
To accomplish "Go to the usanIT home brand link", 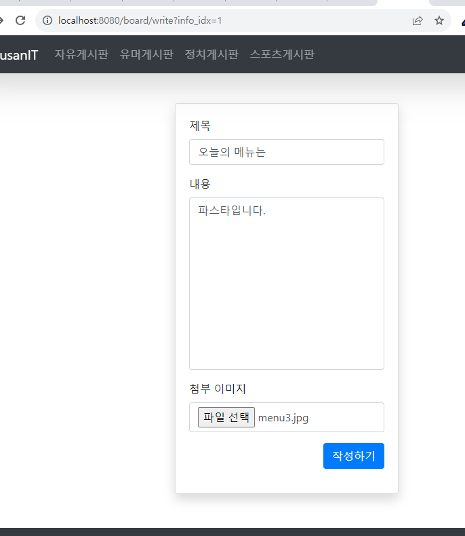I will [x=18, y=55].
